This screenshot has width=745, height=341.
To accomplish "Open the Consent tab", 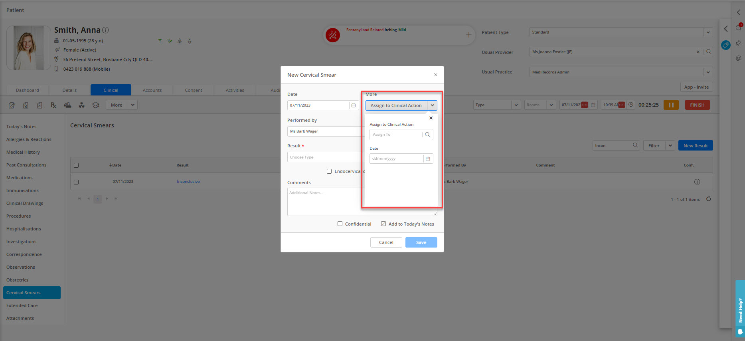I will [x=194, y=90].
